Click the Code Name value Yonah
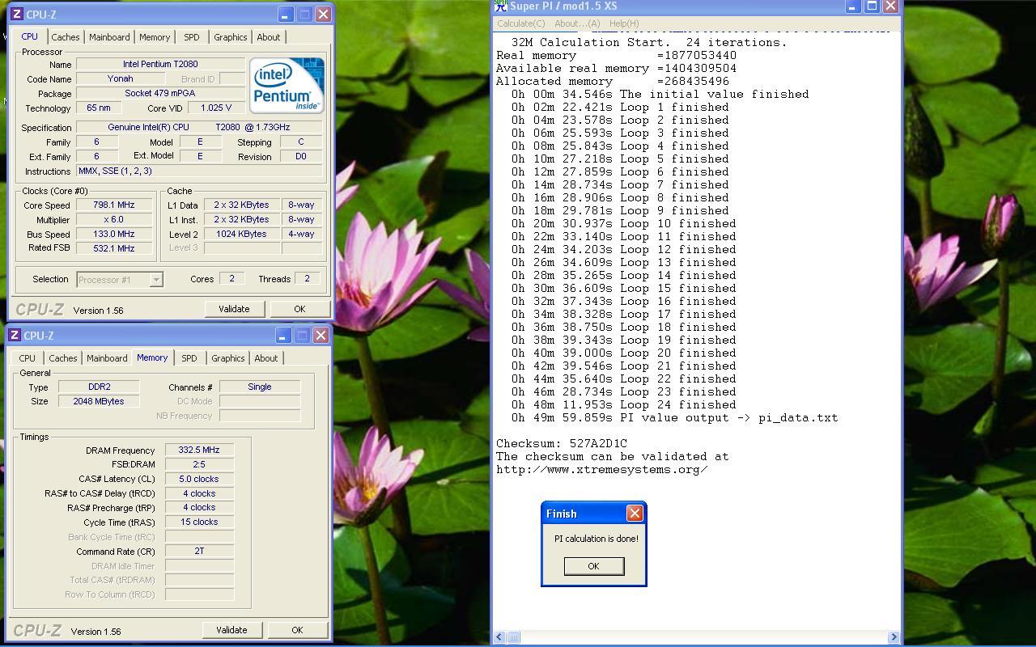 (121, 78)
